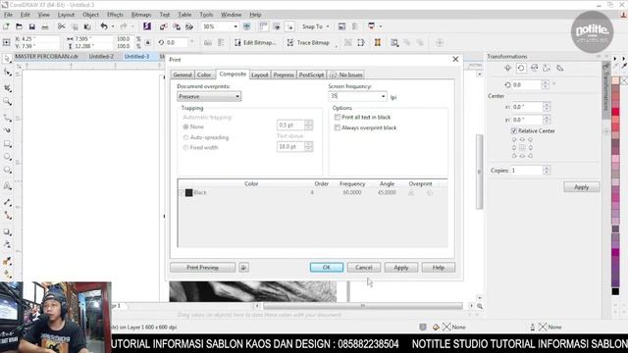Pick the bright red palette swatch
Screen dimensions: 628x353
[x=615, y=112]
